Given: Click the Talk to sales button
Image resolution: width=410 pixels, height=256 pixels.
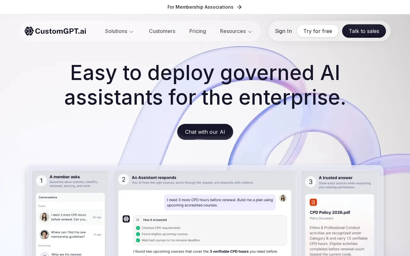Looking at the screenshot, I should coord(364,31).
